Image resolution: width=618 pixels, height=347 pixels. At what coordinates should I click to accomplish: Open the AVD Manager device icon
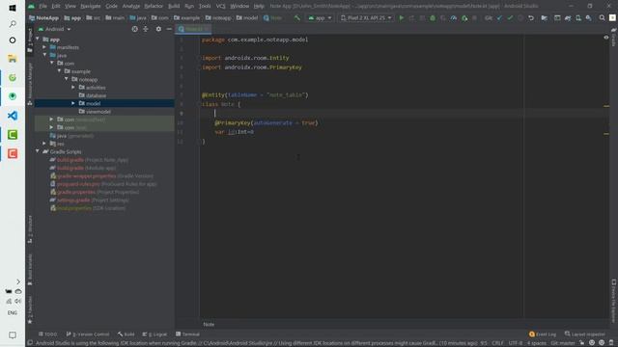578,18
